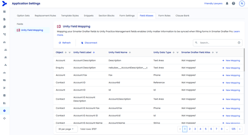Click the Search input field
248x135 pixels.
coord(218,43)
